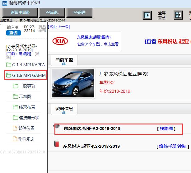Image resolution: width=191 pixels, height=173 pixels.
Task: Click the 部件位置 document icon
Action: (x=15, y=128)
